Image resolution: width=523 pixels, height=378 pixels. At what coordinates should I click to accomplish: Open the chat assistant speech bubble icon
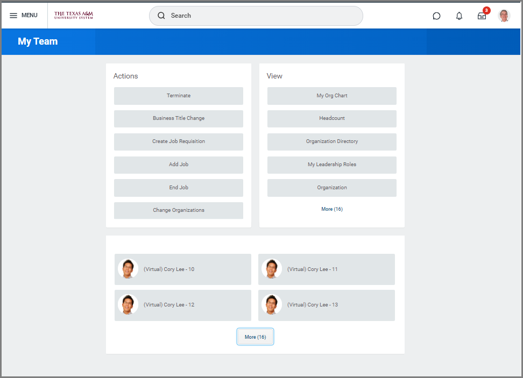point(436,16)
